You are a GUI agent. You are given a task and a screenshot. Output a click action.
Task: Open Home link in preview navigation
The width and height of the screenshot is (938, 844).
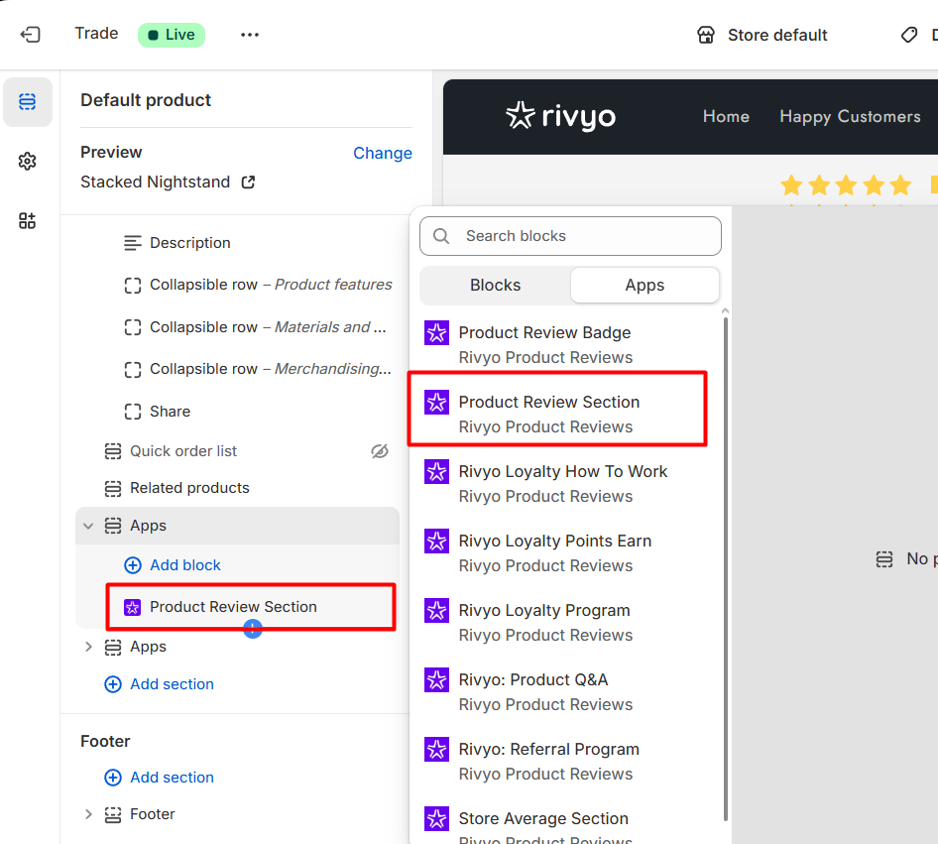coord(726,116)
